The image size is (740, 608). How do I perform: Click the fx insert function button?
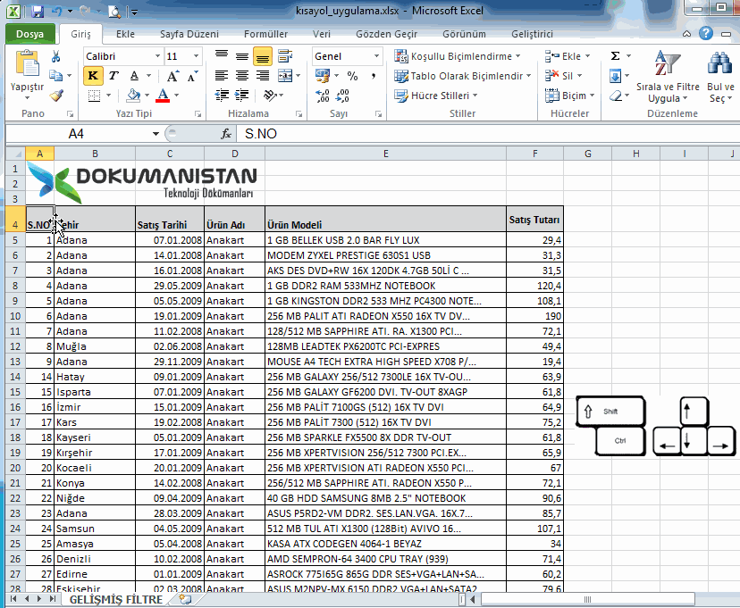coord(226,134)
